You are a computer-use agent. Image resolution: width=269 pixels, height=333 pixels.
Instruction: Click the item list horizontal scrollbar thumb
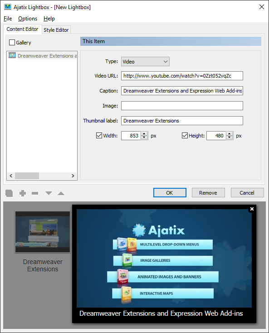point(27,176)
